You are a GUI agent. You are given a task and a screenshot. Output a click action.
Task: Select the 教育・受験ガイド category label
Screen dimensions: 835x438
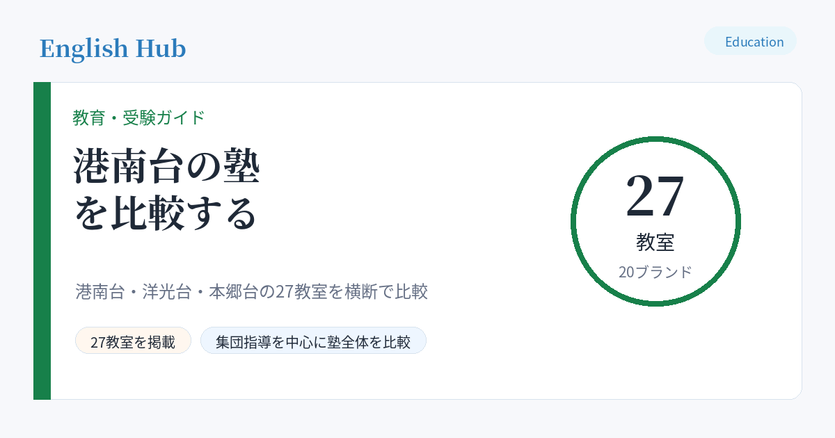coord(139,117)
